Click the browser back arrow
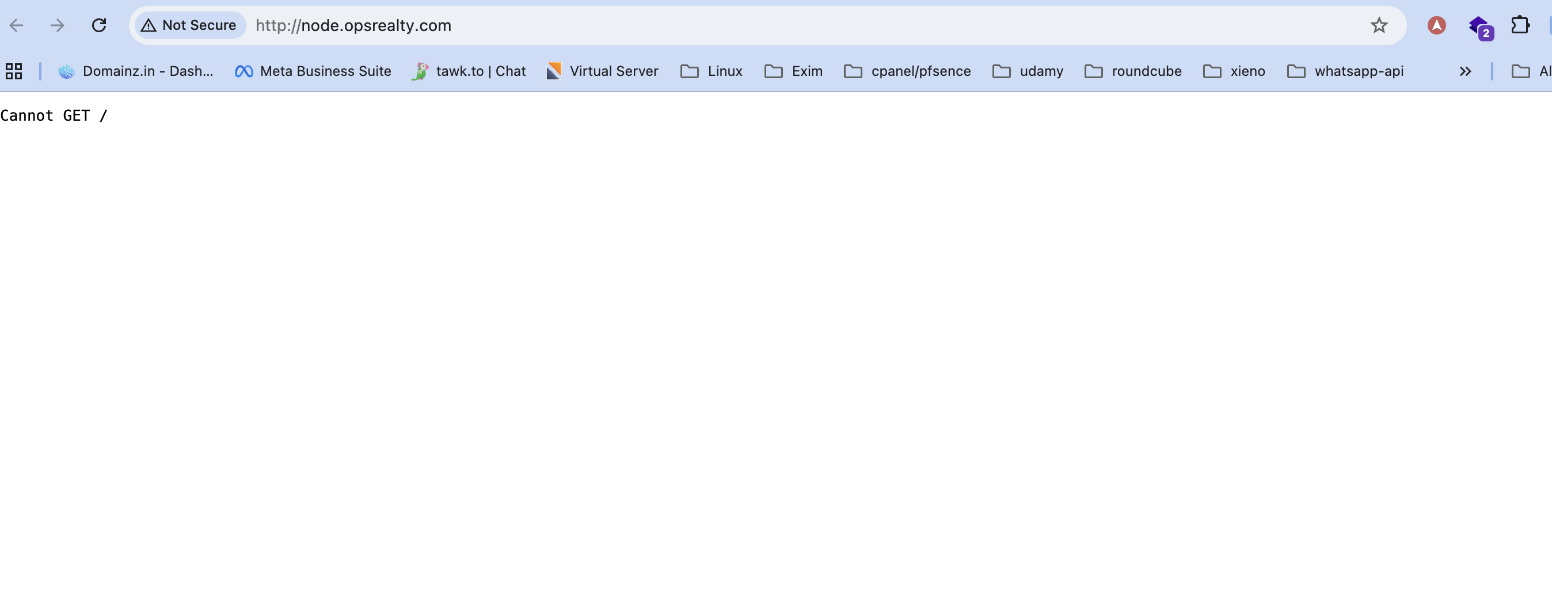The width and height of the screenshot is (1552, 599). [x=16, y=25]
